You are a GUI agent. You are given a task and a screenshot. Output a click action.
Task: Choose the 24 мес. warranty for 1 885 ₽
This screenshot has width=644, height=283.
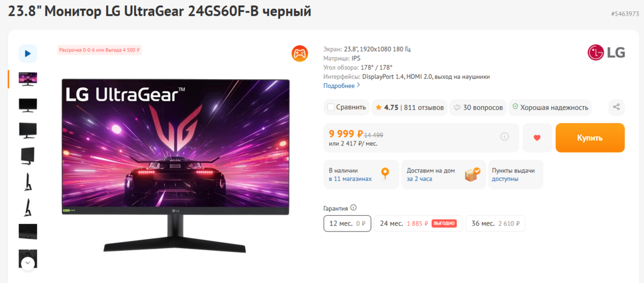coord(418,224)
